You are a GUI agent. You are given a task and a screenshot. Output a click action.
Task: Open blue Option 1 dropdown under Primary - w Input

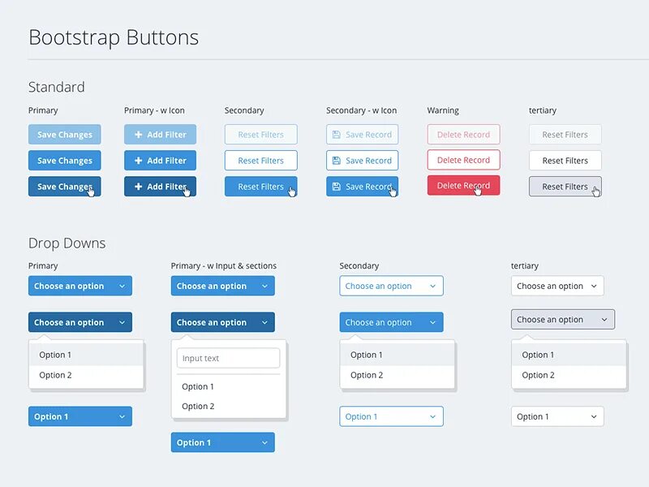click(222, 442)
